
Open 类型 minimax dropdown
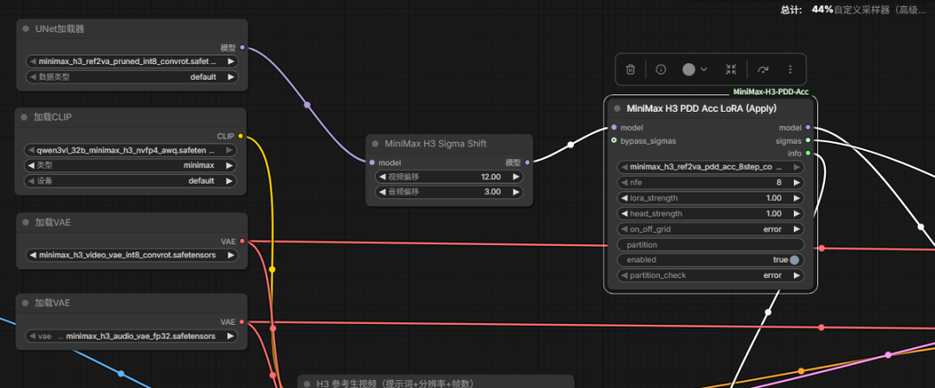[131, 165]
